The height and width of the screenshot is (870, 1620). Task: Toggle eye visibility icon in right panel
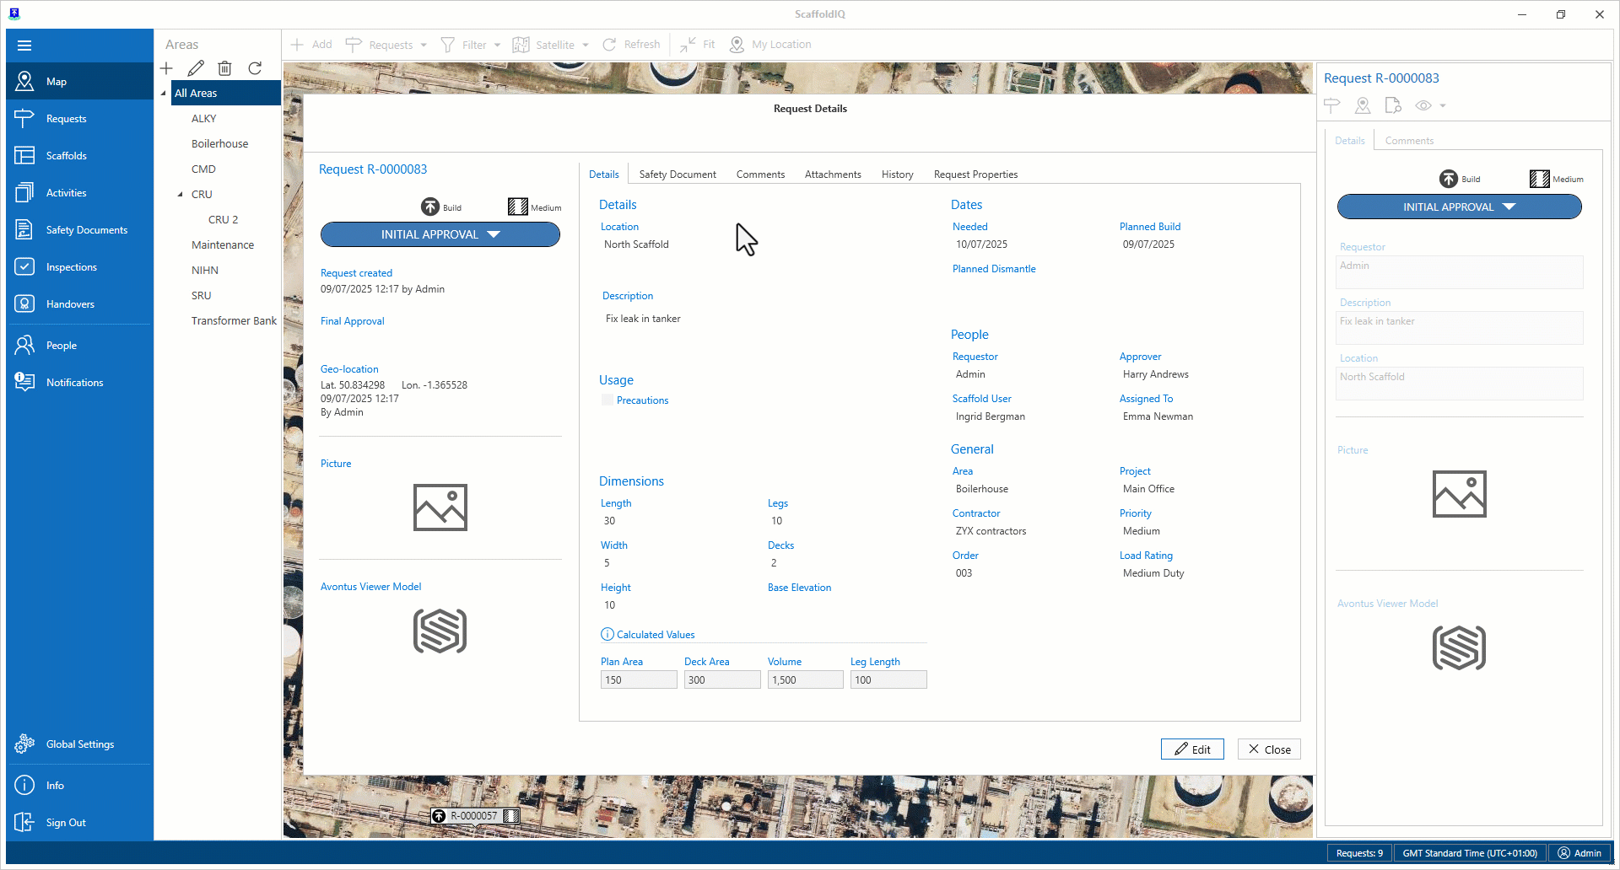[x=1423, y=105]
